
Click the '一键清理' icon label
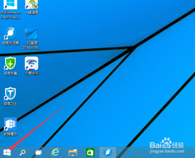32,13
